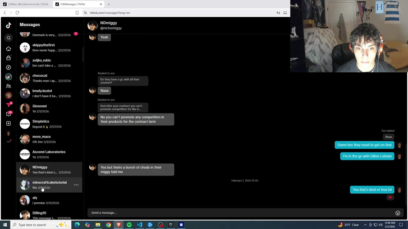The height and width of the screenshot is (229, 408).
Task: Select the Messages TikTok browser tab
Action: (x=78, y=4)
